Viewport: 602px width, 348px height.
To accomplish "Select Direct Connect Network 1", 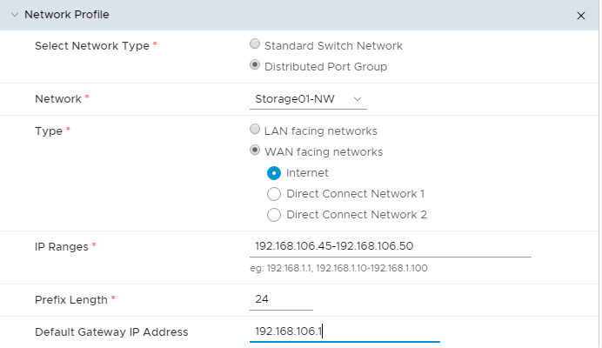I will [x=274, y=193].
